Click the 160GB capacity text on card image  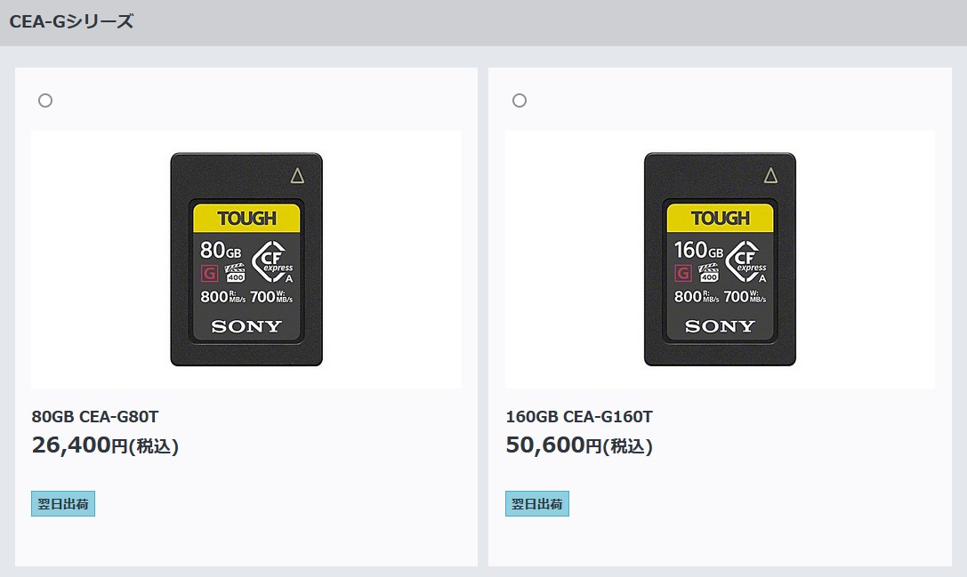point(698,251)
